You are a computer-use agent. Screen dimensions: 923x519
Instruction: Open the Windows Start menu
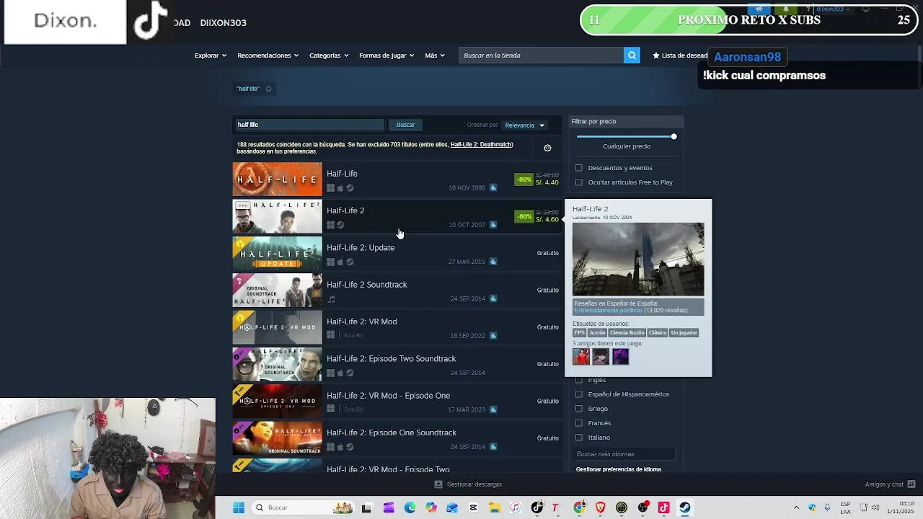click(239, 507)
